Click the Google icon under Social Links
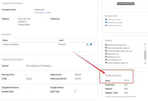The width and height of the screenshot is (148, 101). click(x=106, y=25)
